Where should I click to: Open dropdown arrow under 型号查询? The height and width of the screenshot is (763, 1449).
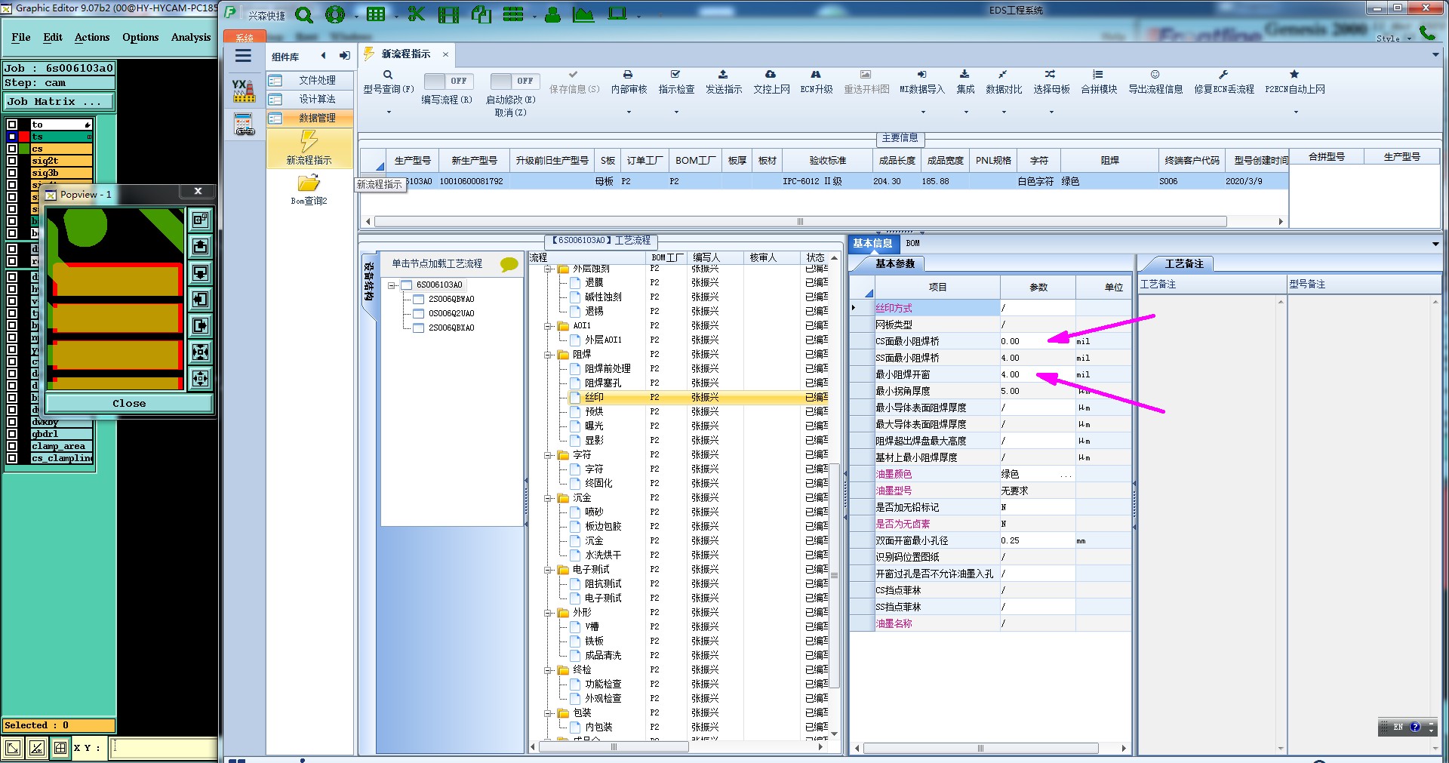tap(389, 112)
